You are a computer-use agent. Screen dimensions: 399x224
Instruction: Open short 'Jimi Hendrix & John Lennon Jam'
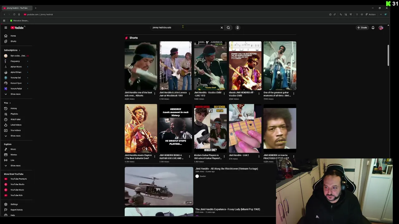[175, 66]
